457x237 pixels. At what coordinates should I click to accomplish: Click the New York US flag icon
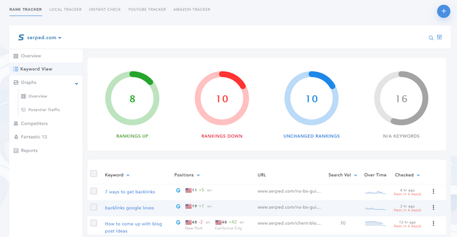pyautogui.click(x=189, y=223)
